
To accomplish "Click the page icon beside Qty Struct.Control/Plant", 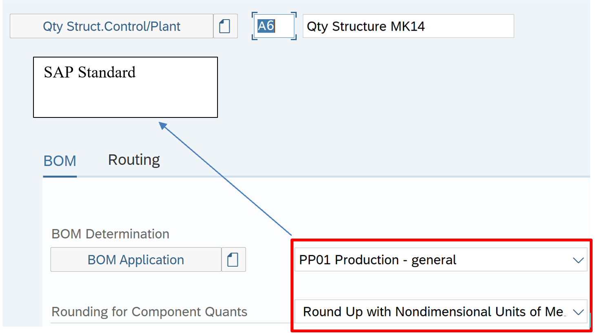I will pyautogui.click(x=225, y=26).
